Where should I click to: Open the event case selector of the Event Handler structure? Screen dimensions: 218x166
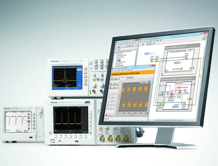point(180,51)
